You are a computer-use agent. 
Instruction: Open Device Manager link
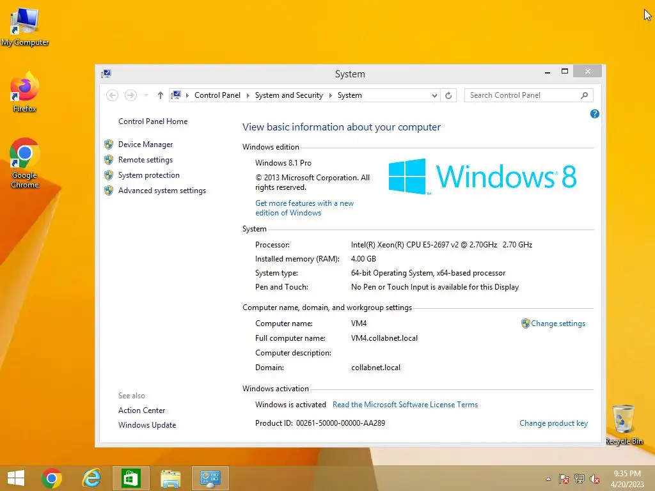pyautogui.click(x=145, y=144)
